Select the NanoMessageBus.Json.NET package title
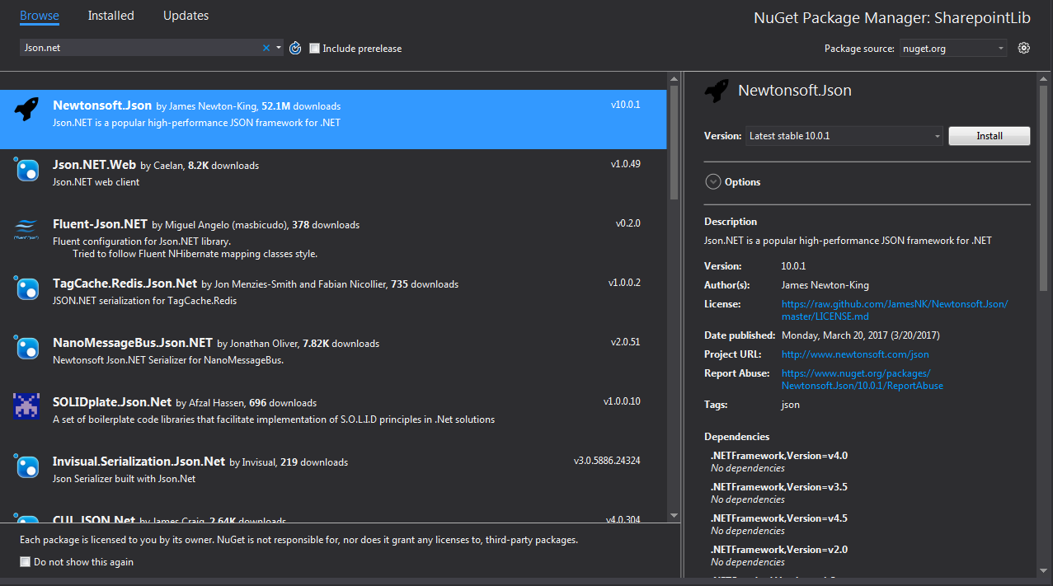1053x586 pixels. [x=133, y=343]
